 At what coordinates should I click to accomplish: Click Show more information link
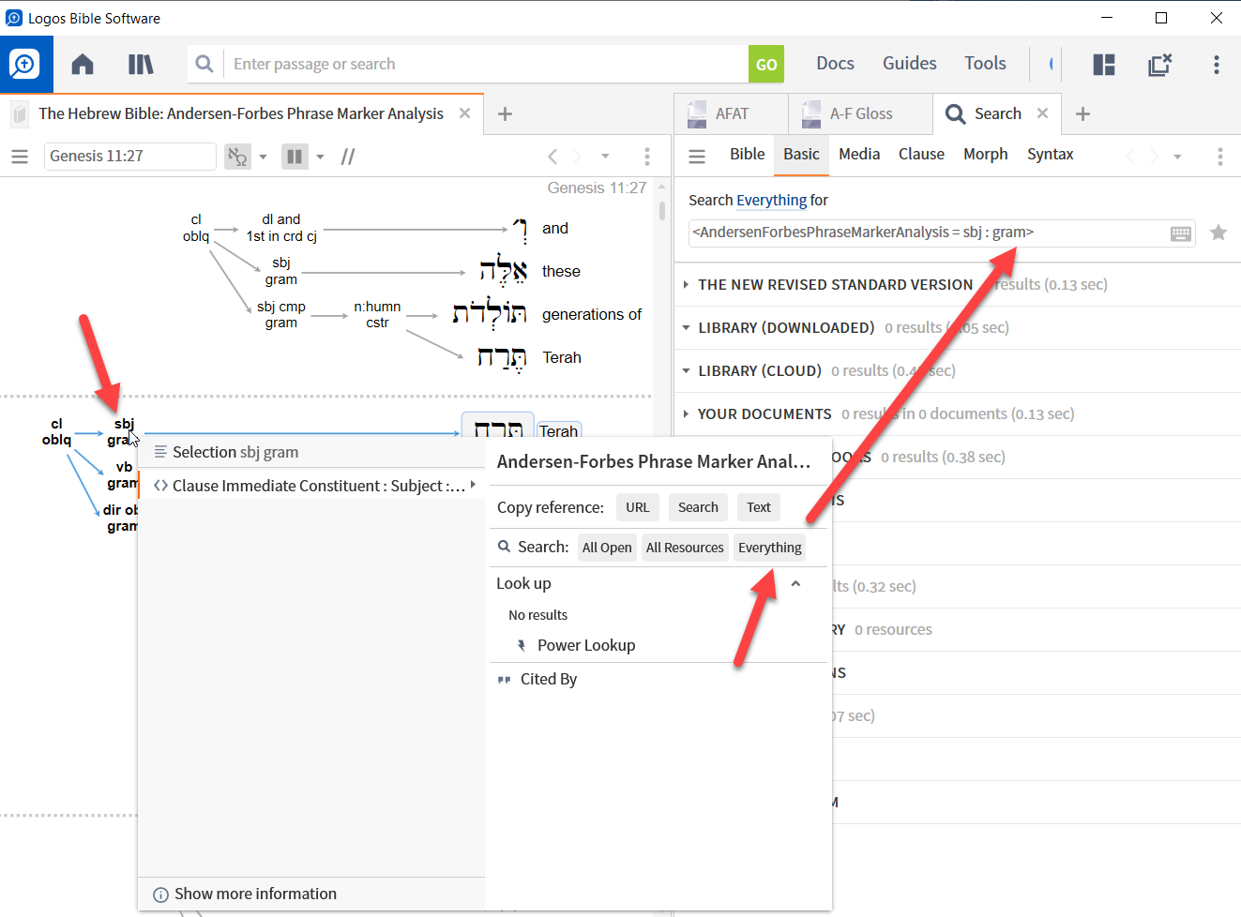(x=255, y=894)
